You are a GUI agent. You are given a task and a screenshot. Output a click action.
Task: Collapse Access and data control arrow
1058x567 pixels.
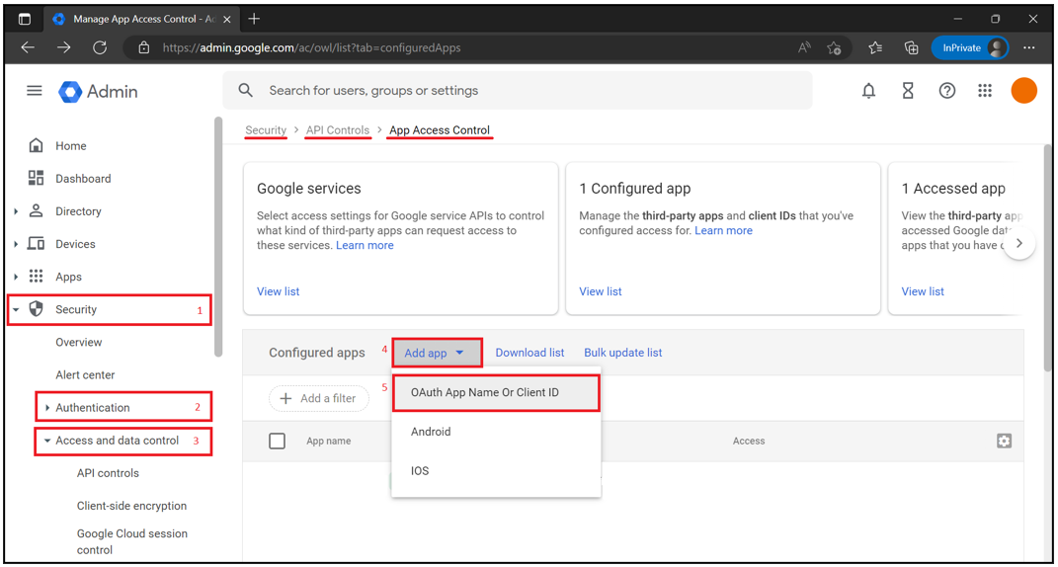[47, 441]
